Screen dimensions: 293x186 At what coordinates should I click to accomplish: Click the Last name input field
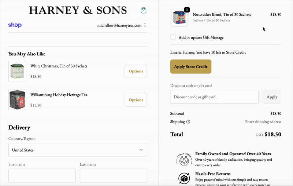coord(113,175)
